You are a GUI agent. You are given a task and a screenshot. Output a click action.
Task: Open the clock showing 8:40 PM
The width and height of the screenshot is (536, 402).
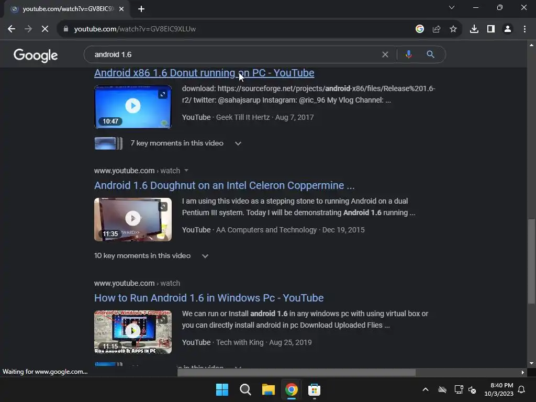coord(499,389)
